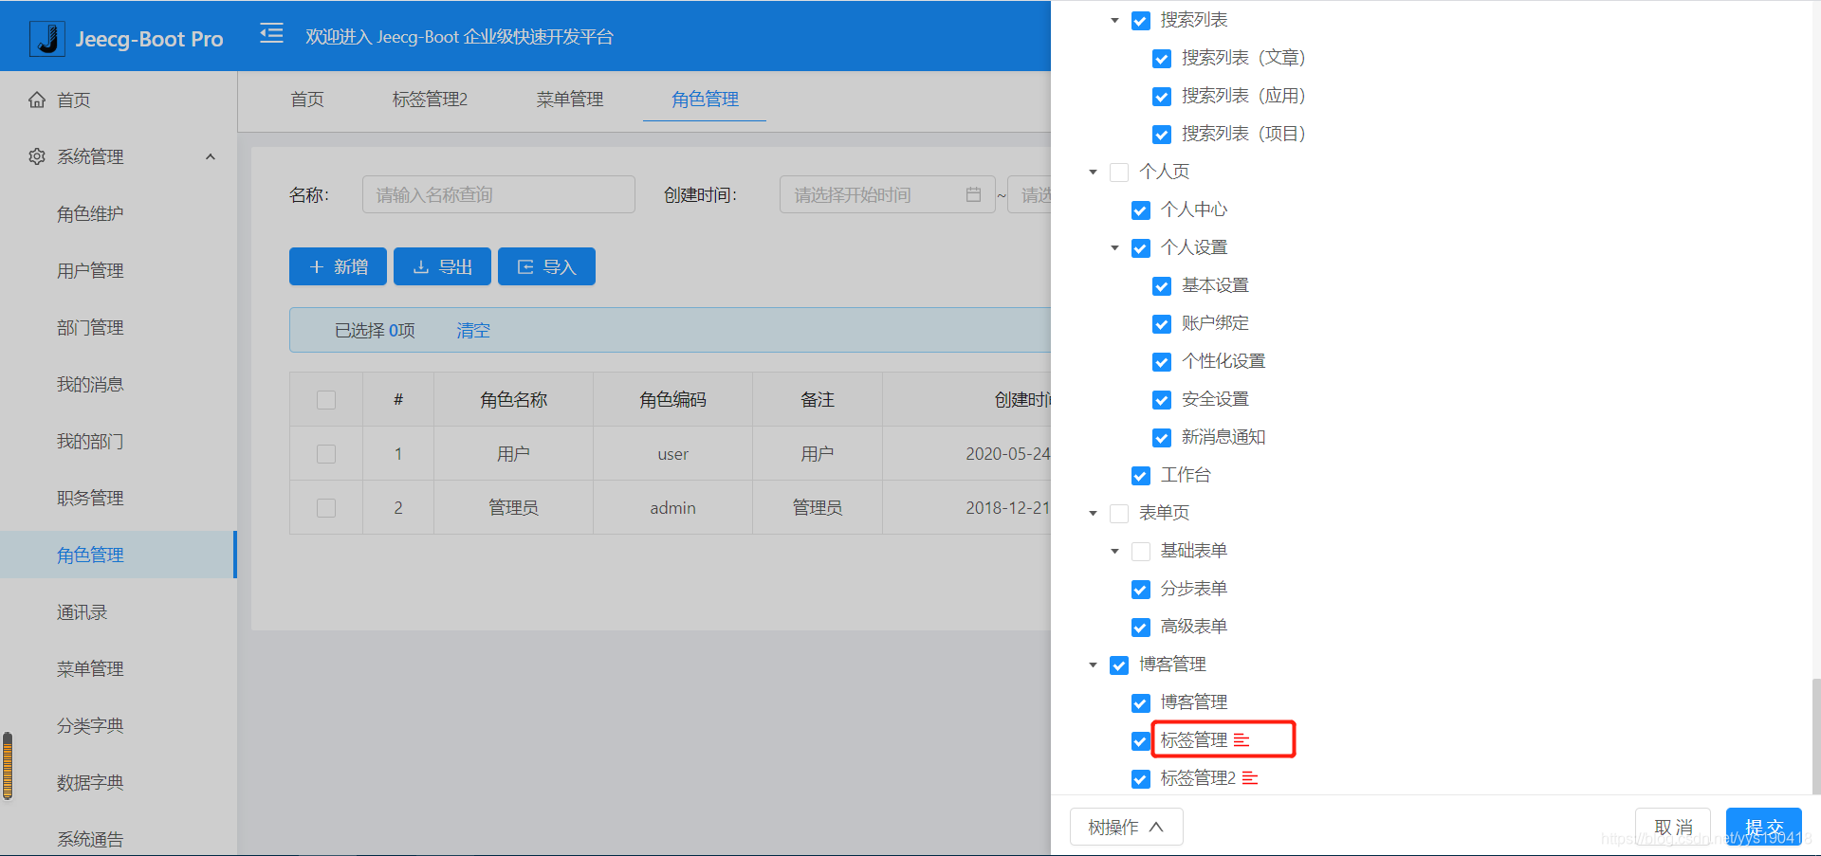Click the 导出 button

pos(442,266)
